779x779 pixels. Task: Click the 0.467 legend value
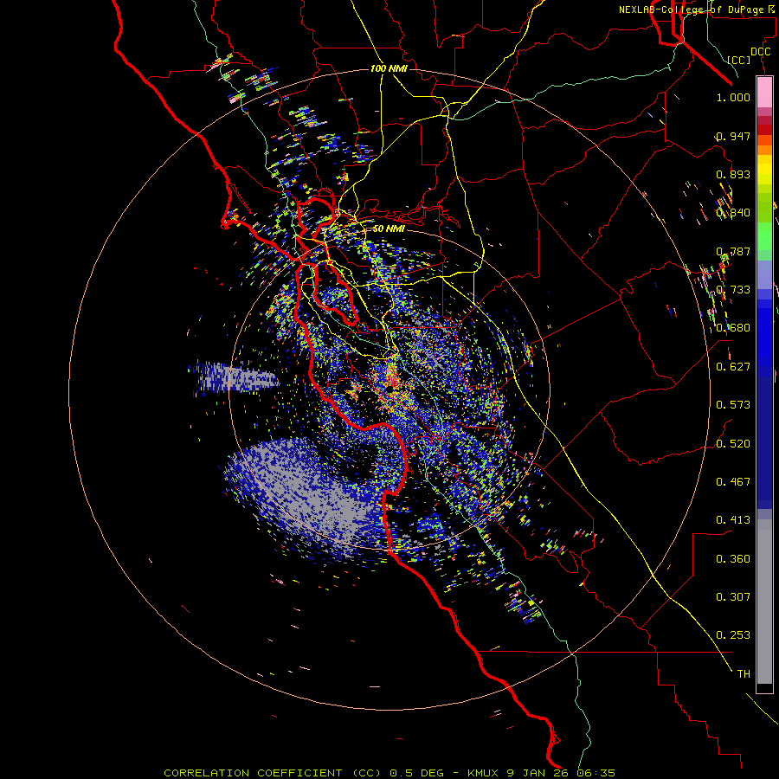tap(733, 481)
